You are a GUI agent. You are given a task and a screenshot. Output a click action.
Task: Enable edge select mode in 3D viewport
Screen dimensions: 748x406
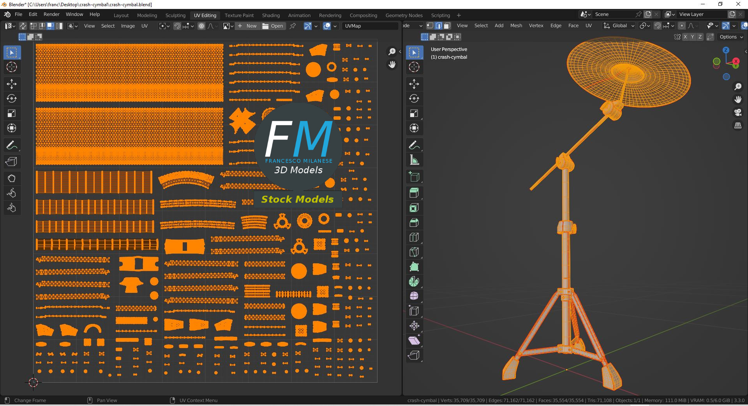point(439,26)
